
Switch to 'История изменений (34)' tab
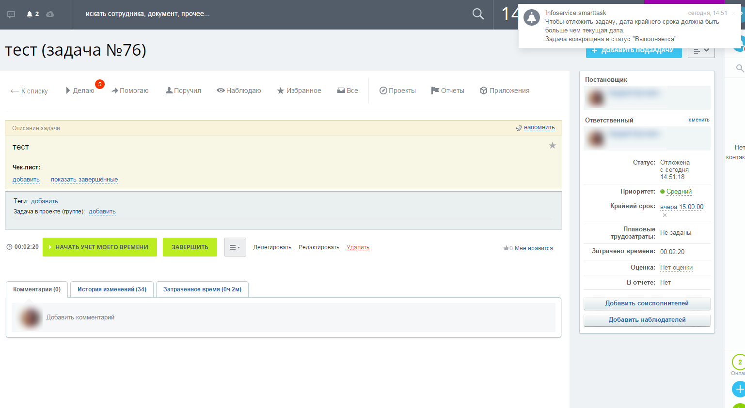coord(112,289)
